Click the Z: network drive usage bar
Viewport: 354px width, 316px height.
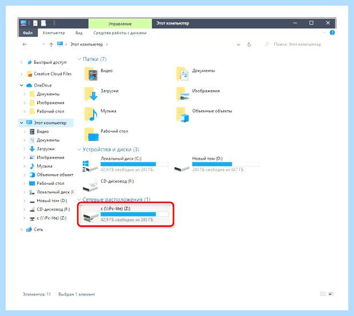(134, 214)
